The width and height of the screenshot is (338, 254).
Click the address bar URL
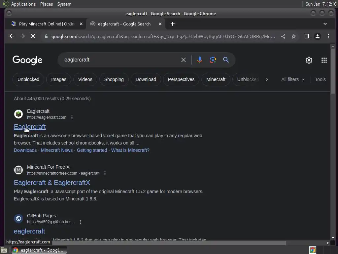coord(163,36)
